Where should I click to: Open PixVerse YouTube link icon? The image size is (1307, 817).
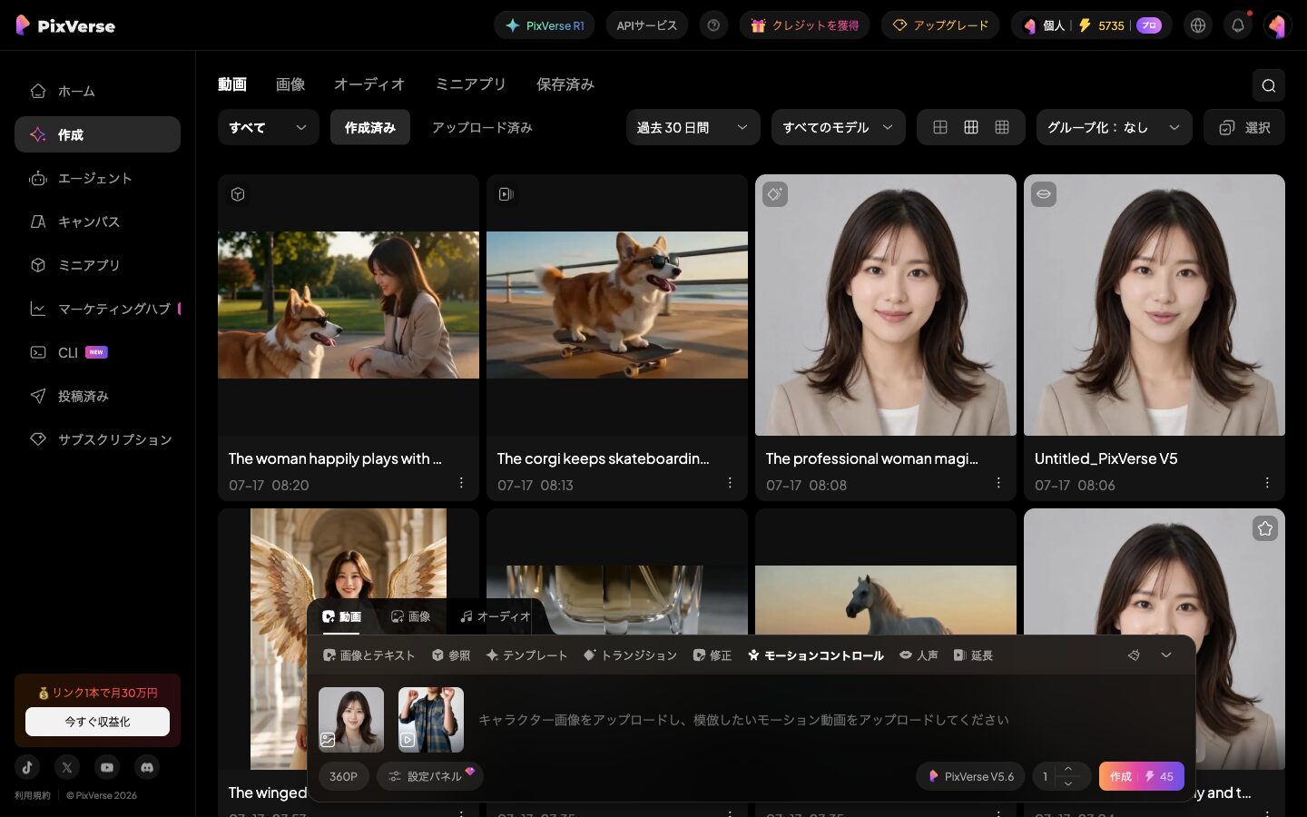[107, 767]
